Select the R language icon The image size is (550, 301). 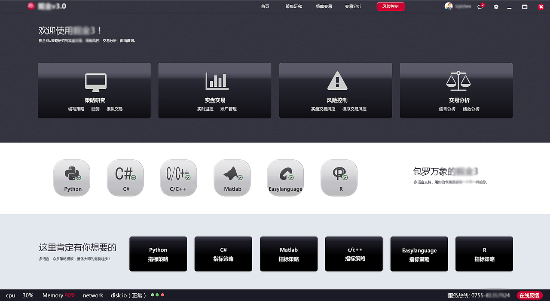pyautogui.click(x=339, y=177)
